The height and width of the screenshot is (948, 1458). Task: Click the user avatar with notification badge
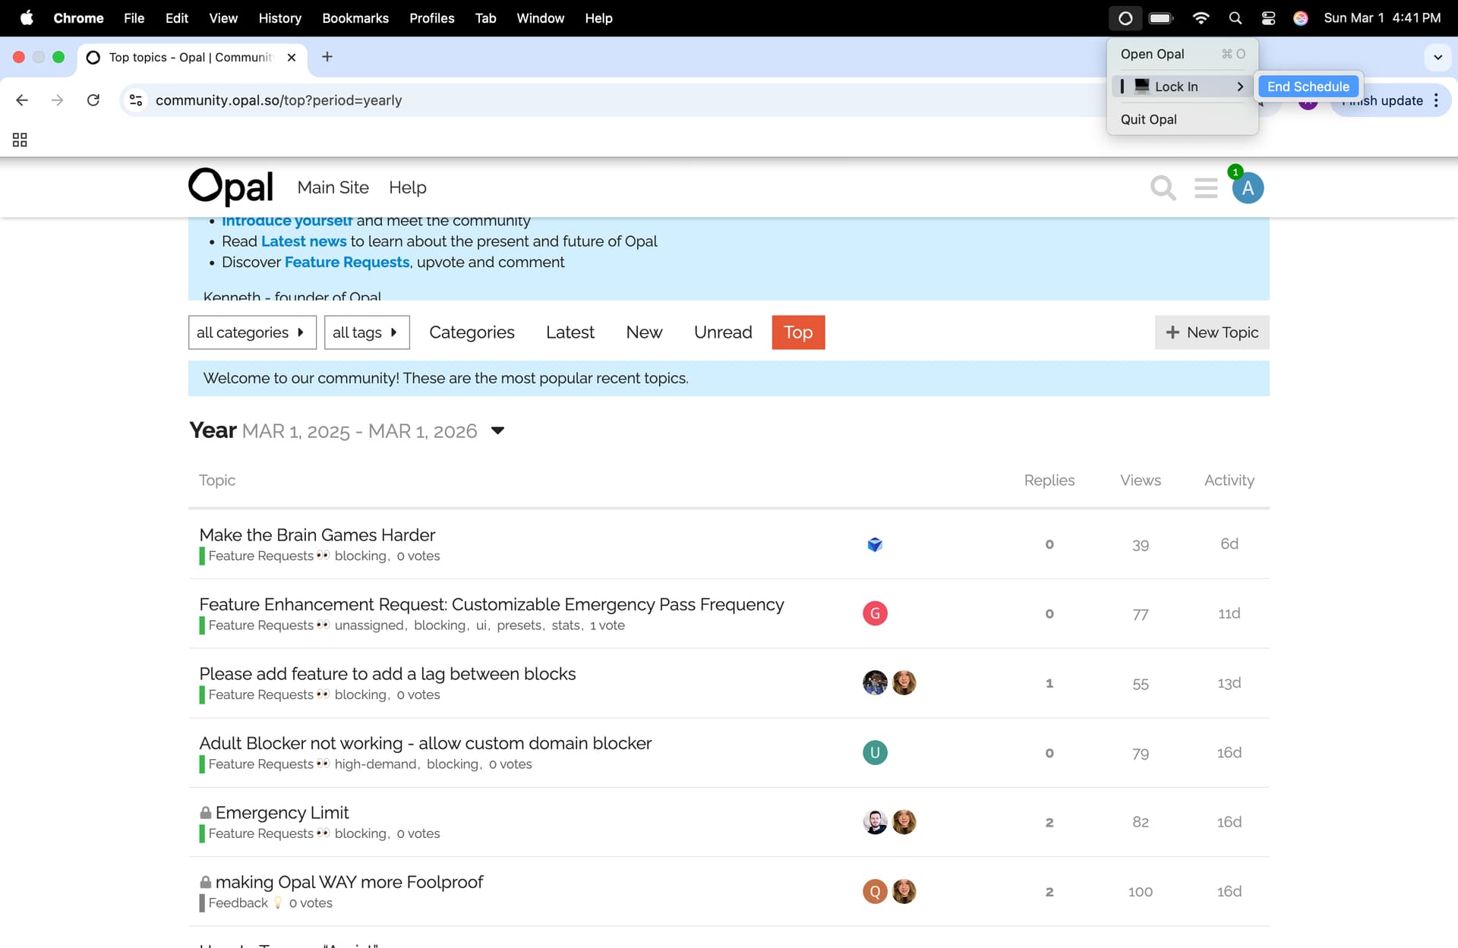[1247, 187]
